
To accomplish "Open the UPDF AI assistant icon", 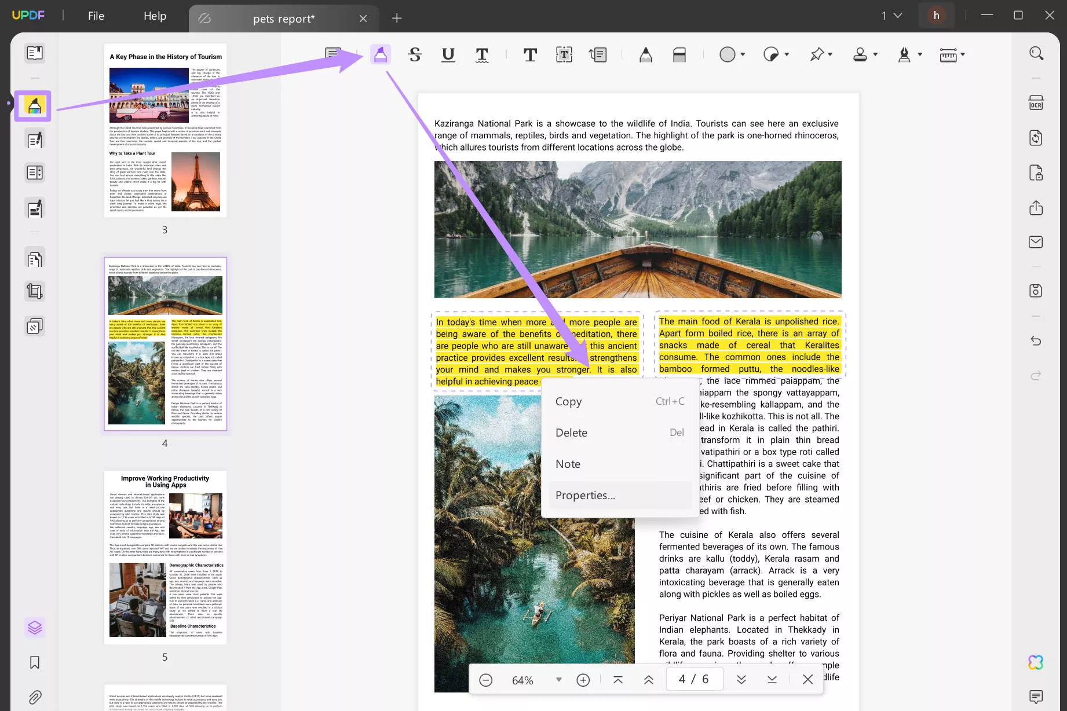I will click(1036, 662).
